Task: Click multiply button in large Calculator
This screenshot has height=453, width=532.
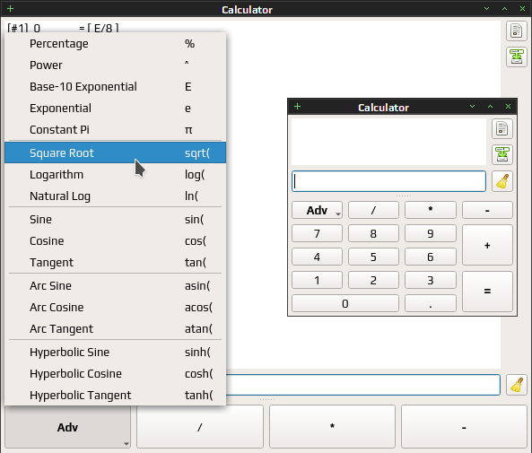Action: 332,427
